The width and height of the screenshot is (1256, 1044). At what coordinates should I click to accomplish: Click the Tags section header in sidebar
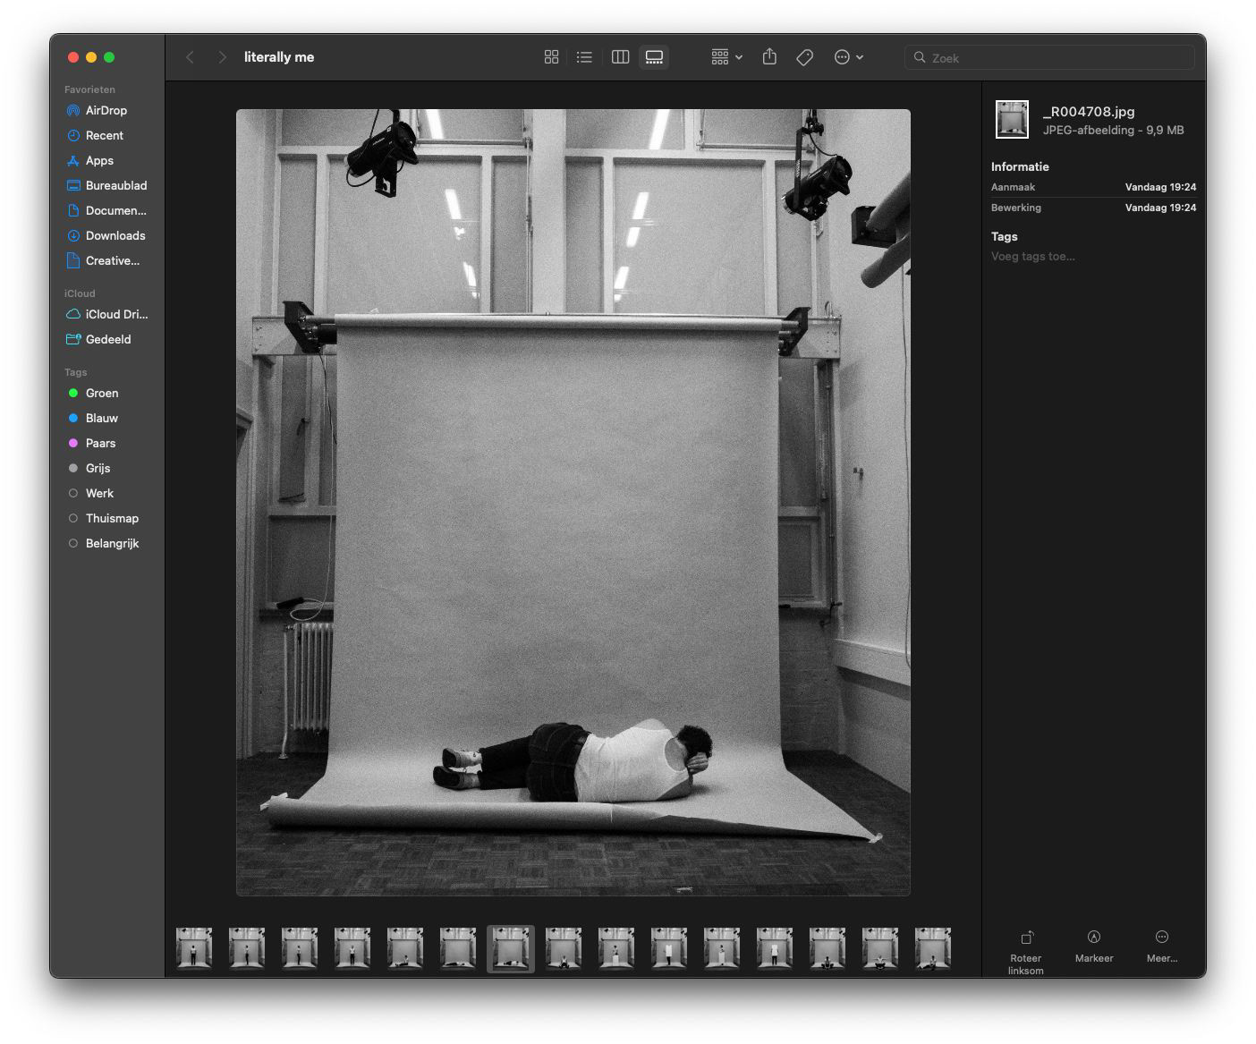click(x=76, y=372)
